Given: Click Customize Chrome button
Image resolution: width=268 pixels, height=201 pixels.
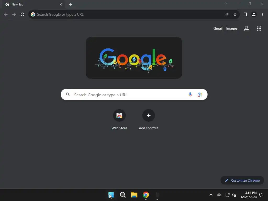Looking at the screenshot, I should tap(242, 180).
